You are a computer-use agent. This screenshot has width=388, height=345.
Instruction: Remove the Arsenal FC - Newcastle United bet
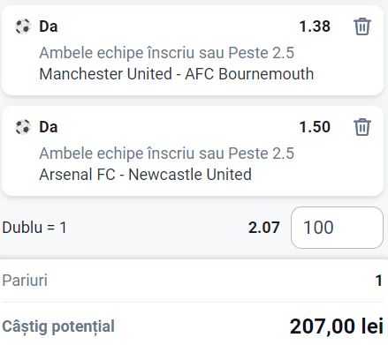pos(361,127)
